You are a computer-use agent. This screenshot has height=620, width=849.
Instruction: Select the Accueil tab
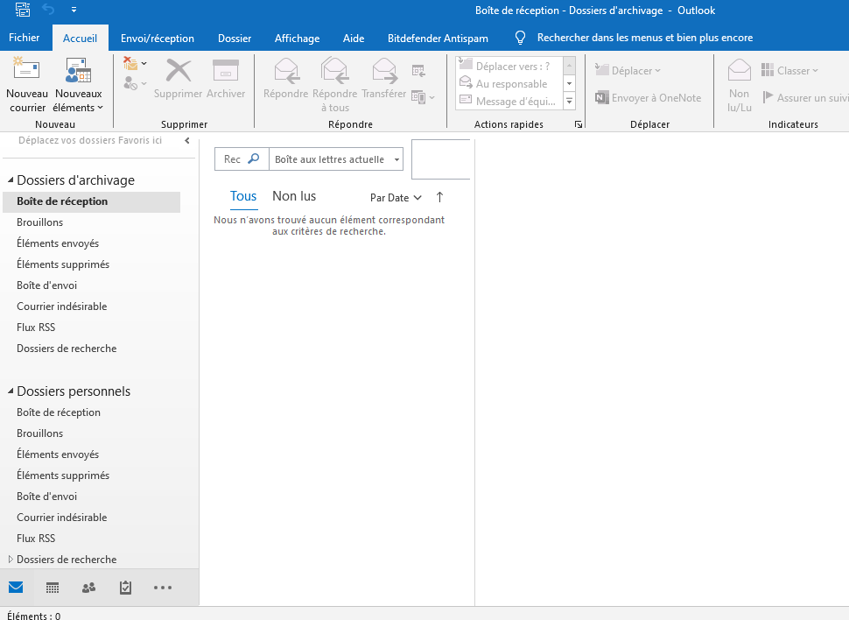click(x=81, y=38)
